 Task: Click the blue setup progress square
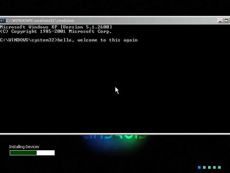(x=199, y=167)
